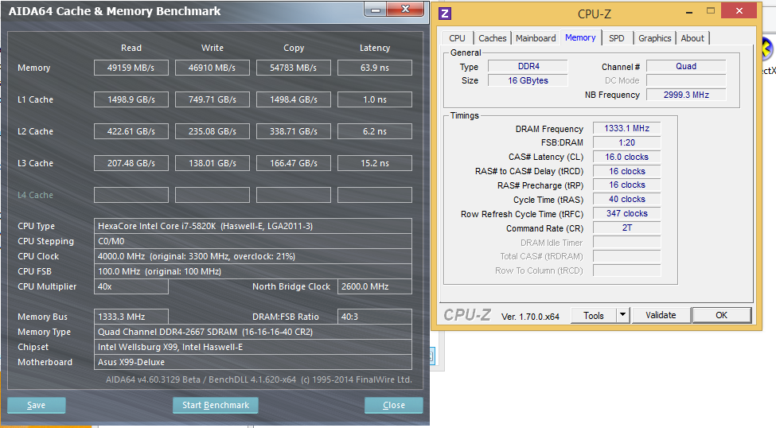Click the Chipset value Intel Wellsburg X99
Viewport: 776px width, 428px height.
pyautogui.click(x=253, y=347)
